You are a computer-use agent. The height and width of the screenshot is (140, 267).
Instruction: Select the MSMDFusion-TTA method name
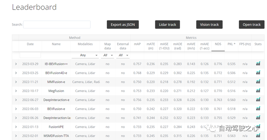pyautogui.click(x=56, y=136)
